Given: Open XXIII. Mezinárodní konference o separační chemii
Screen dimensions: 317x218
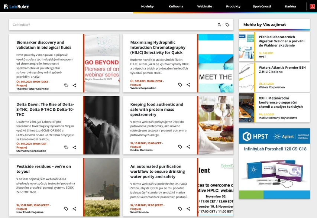Looking at the screenshot, I should 281,103.
